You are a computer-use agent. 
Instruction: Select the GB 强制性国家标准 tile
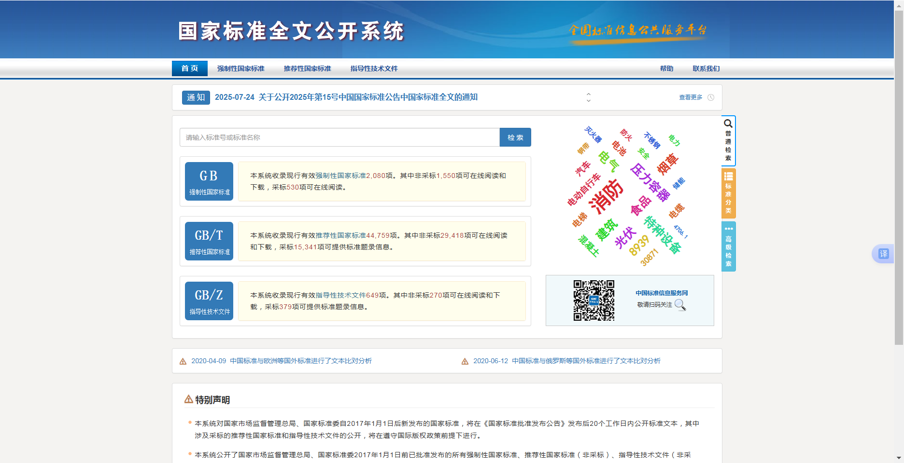tap(209, 181)
